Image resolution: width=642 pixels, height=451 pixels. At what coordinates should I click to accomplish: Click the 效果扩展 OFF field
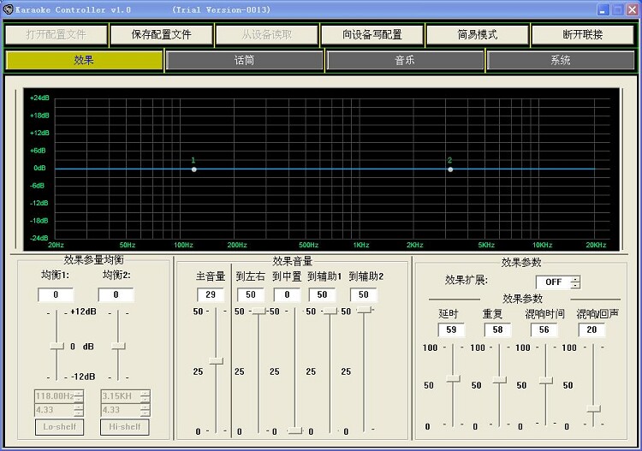pos(554,282)
